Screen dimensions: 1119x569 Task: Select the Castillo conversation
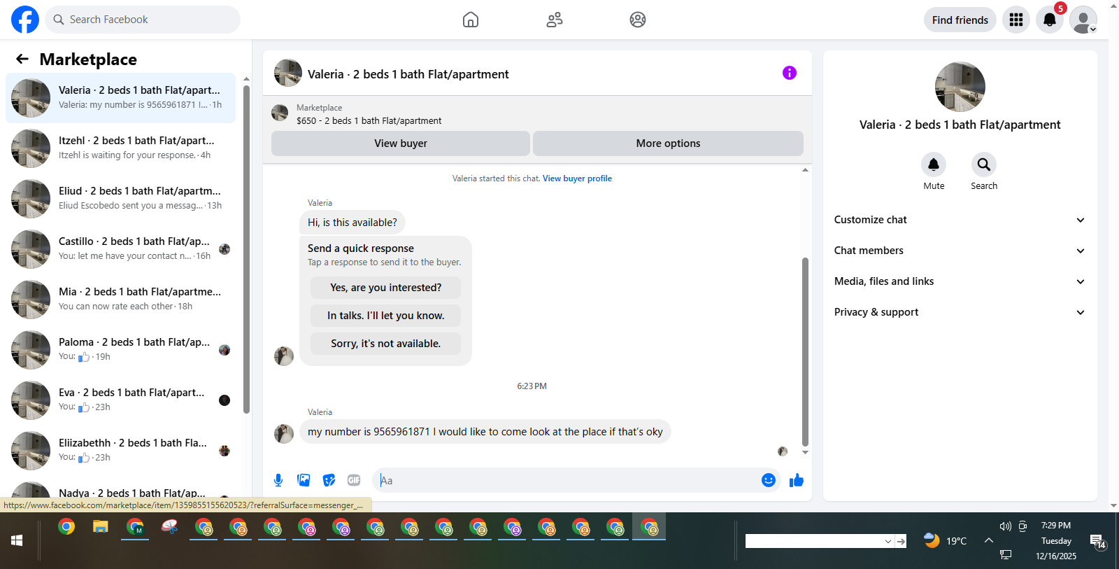click(x=120, y=249)
